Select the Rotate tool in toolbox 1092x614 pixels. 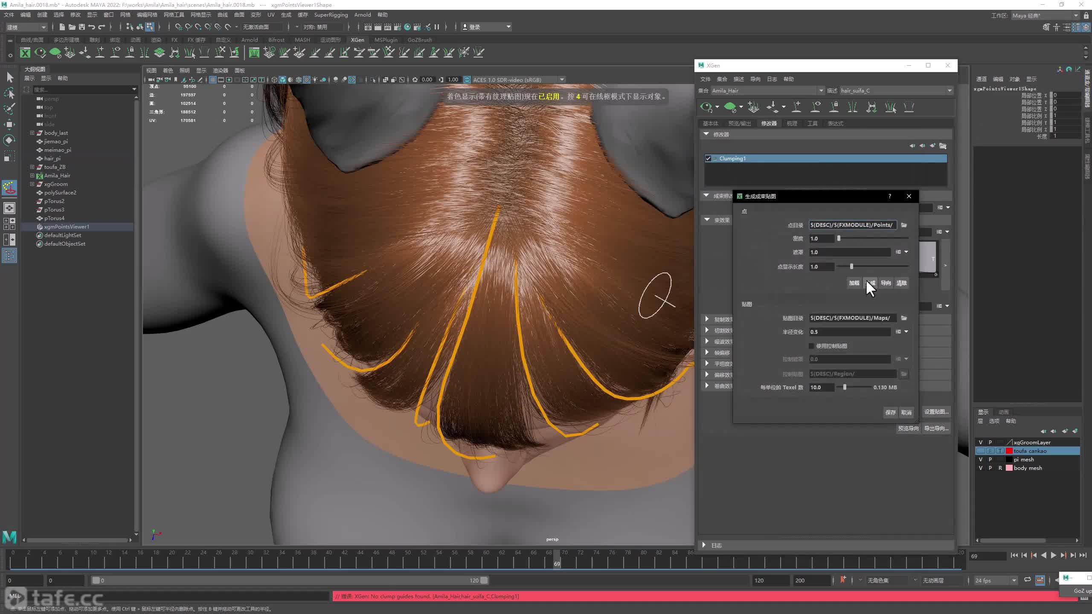tap(9, 140)
